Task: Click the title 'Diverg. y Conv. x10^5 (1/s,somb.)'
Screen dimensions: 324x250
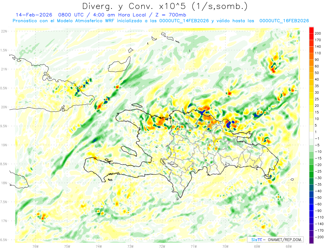Action: [165, 6]
